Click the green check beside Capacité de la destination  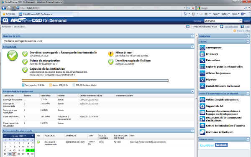click(x=25, y=70)
